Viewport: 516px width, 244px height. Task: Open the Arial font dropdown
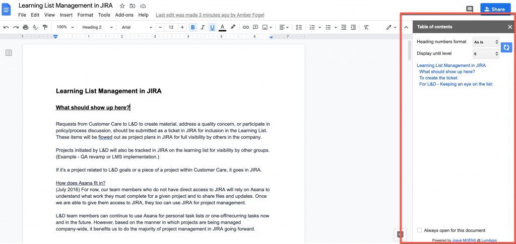(137, 27)
